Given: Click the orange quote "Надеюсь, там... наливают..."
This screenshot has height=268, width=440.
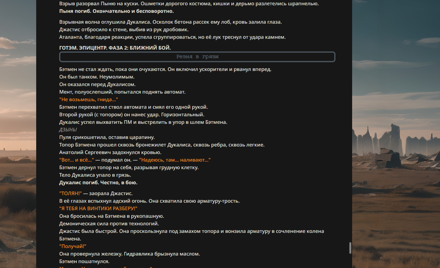Looking at the screenshot, I should tap(175, 160).
